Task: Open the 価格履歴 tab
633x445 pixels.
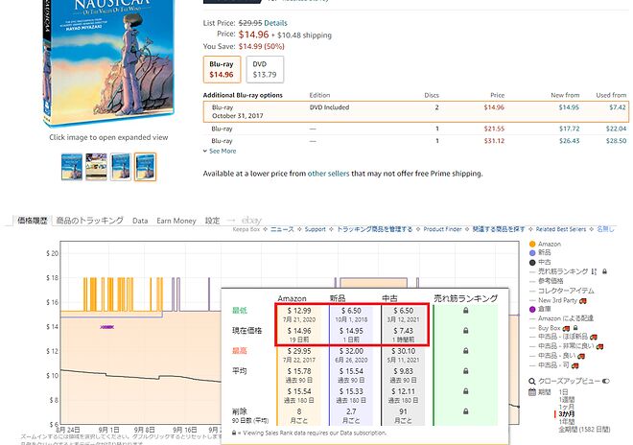Action: coord(33,221)
